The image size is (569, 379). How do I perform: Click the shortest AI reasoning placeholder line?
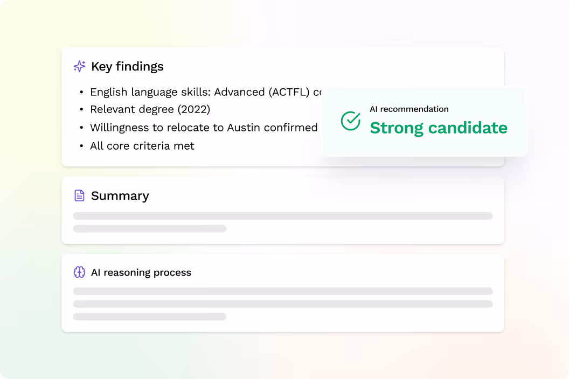click(150, 317)
